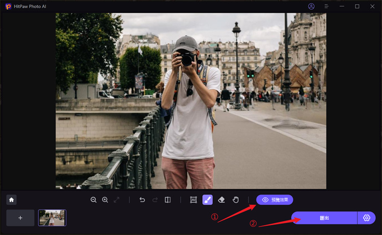The width and height of the screenshot is (382, 235).
Task: Open export settings gear
Action: click(x=367, y=218)
